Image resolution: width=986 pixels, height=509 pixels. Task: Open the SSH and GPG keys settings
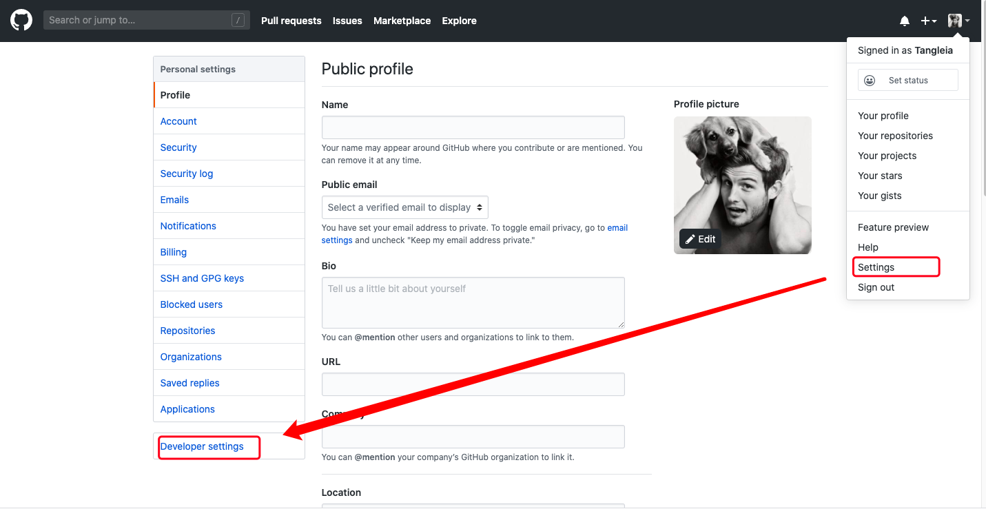(x=202, y=278)
